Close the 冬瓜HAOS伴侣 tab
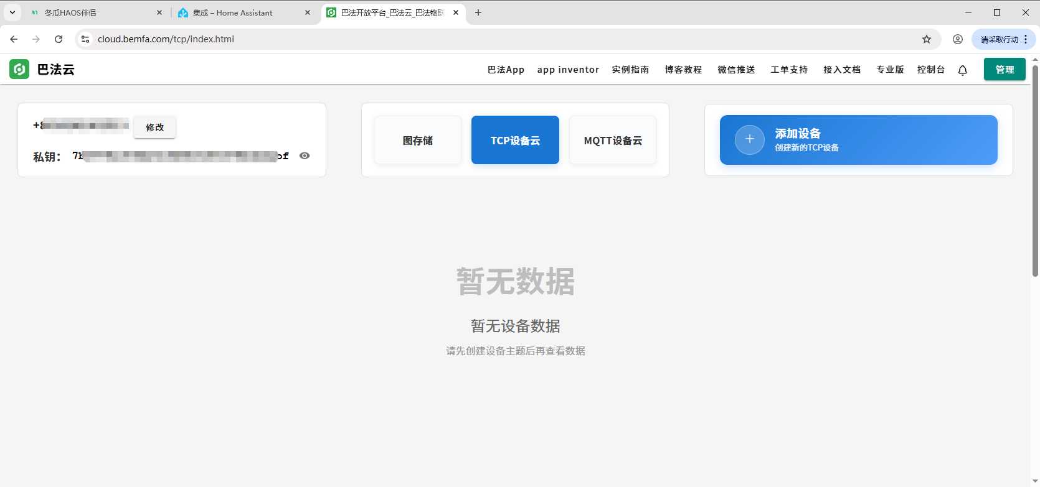Screen dimensions: 1040x487 pos(159,12)
